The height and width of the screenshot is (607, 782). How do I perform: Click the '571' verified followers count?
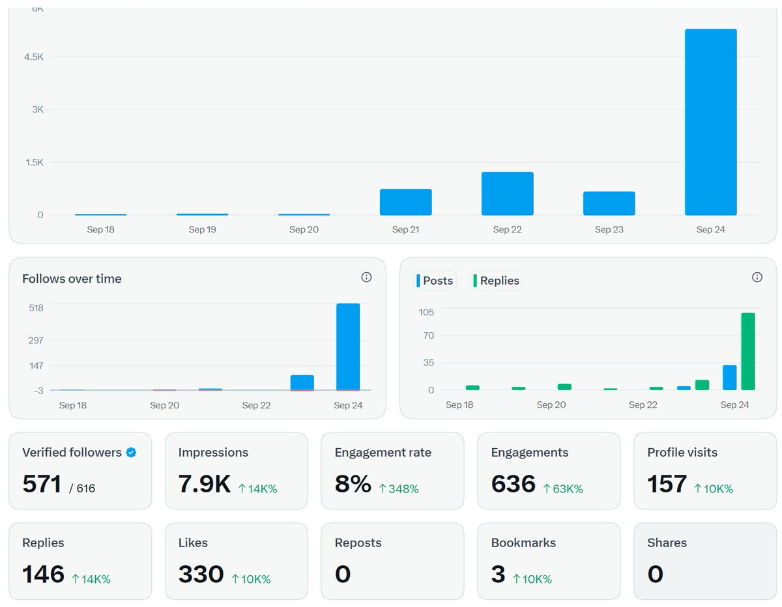tap(42, 484)
